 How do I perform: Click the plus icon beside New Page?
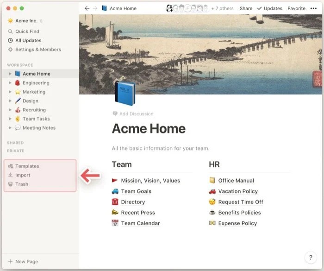(10, 261)
